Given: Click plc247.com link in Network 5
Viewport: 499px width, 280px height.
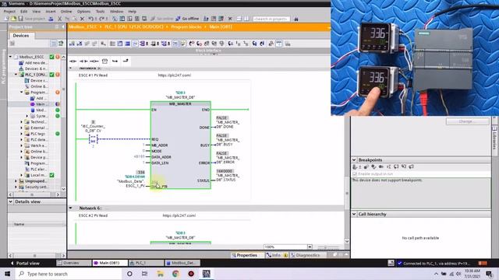Looking at the screenshot, I should pos(175,75).
